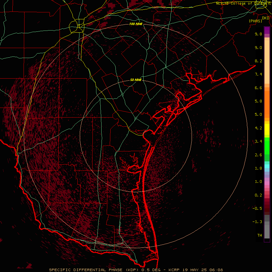Click the 100 NMI range ring label

(x=136, y=24)
